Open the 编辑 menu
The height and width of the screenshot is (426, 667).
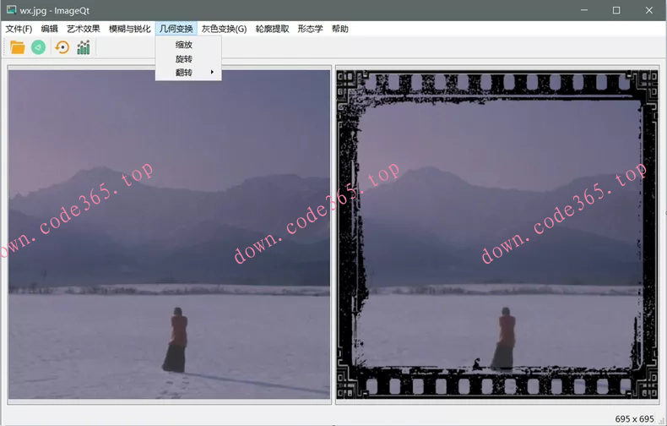[x=49, y=29]
